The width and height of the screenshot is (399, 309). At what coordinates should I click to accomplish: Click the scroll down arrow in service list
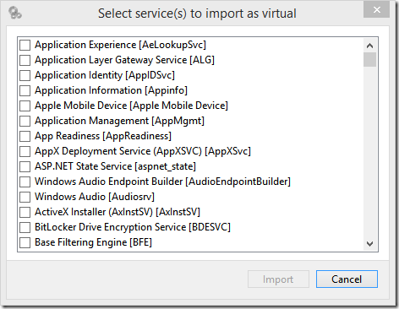pos(369,243)
